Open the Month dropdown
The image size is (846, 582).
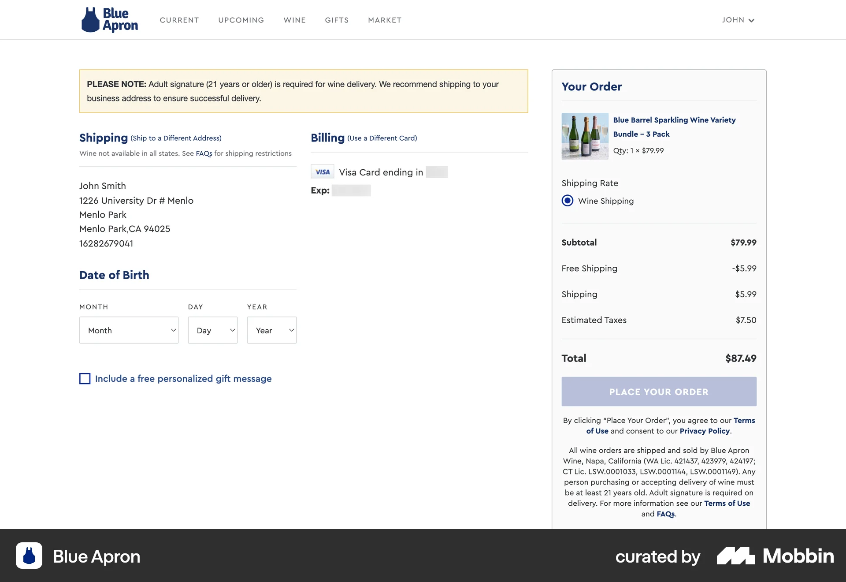click(129, 330)
